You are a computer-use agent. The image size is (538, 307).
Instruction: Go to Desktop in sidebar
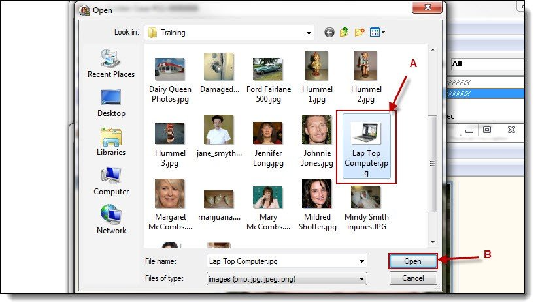(111, 102)
